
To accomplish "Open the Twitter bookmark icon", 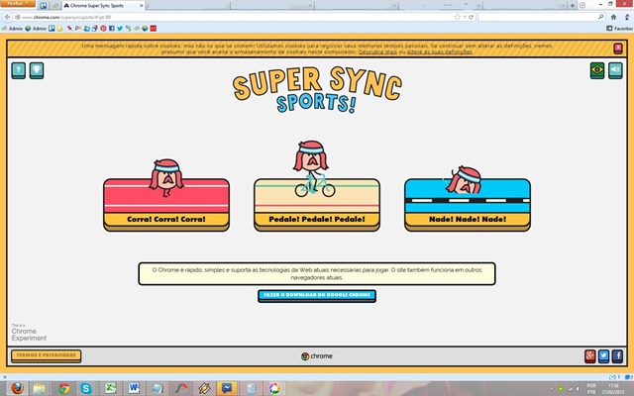I will point(120,29).
